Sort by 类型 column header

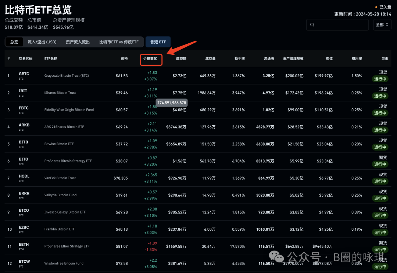[x=385, y=59]
